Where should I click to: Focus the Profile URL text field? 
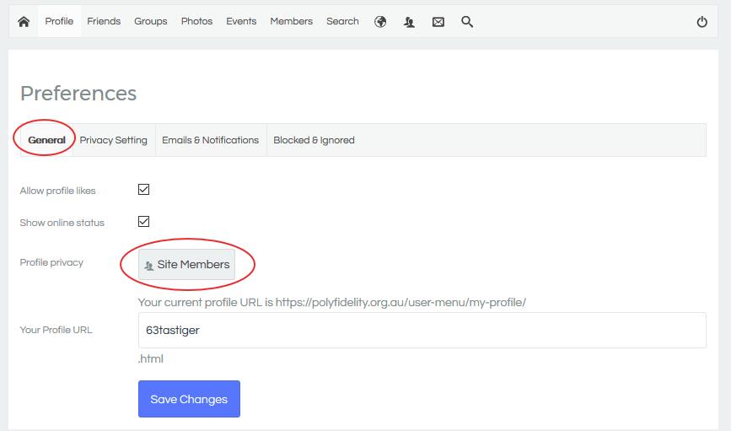pyautogui.click(x=422, y=331)
